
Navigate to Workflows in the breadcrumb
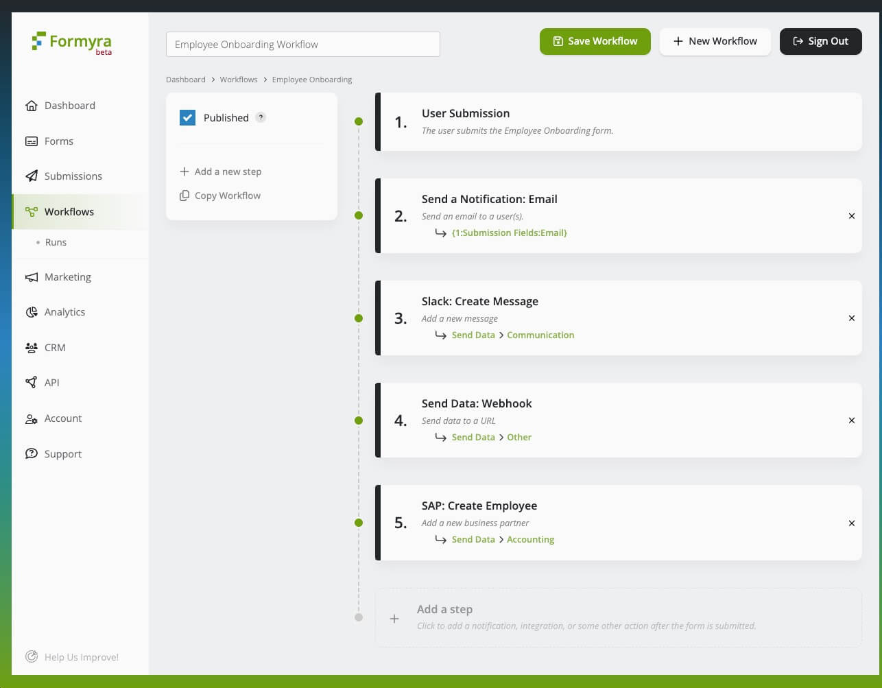coord(238,80)
